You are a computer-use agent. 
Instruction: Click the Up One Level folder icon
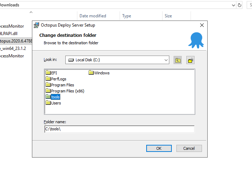(x=178, y=60)
